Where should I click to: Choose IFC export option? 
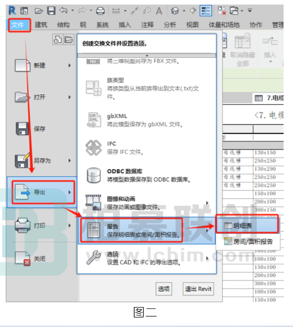pos(146,148)
